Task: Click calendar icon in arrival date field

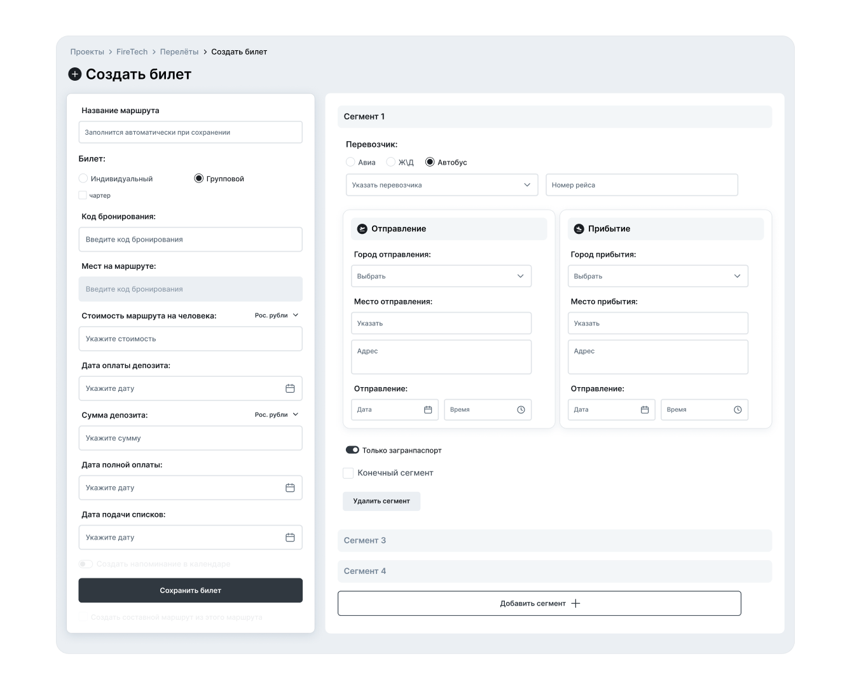Action: pos(645,410)
